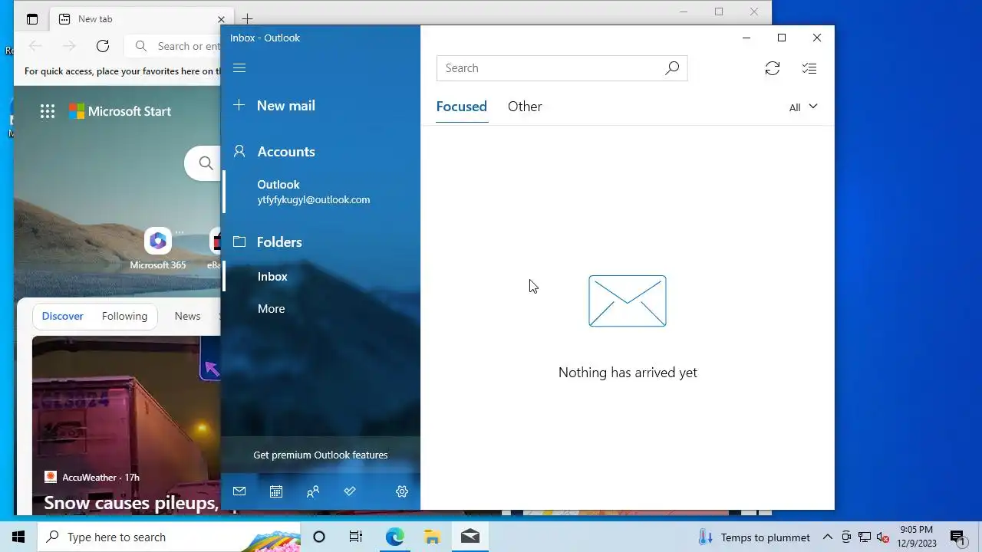982x552 pixels.
Task: Open the Folders heading
Action: [279, 242]
